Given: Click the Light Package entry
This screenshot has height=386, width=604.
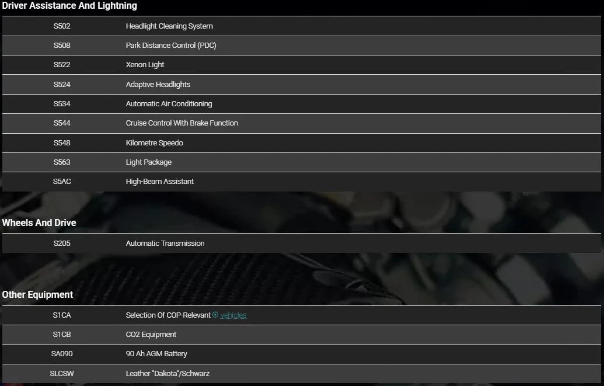Looking at the screenshot, I should click(149, 162).
